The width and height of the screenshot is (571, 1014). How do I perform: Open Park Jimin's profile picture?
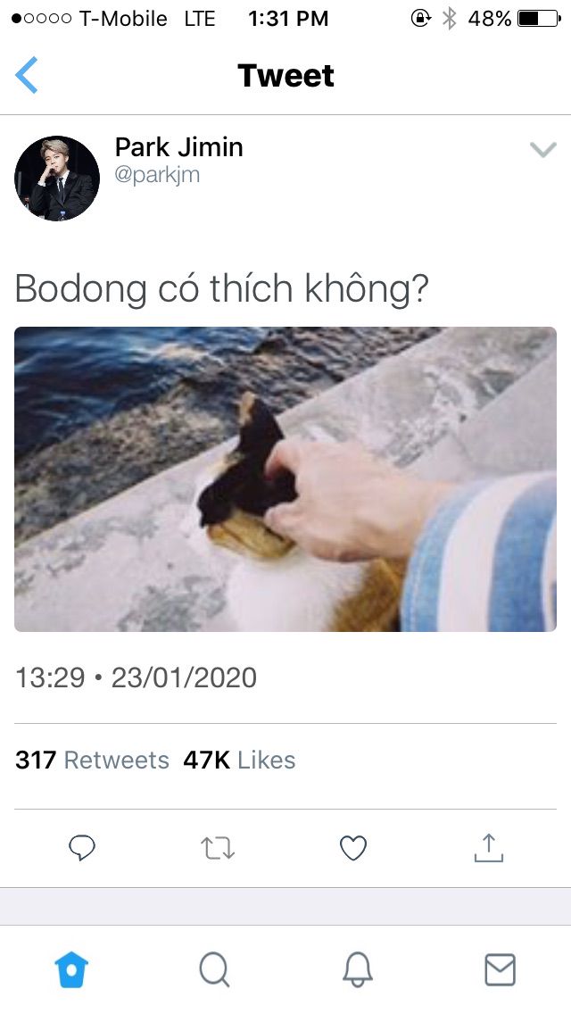57,178
